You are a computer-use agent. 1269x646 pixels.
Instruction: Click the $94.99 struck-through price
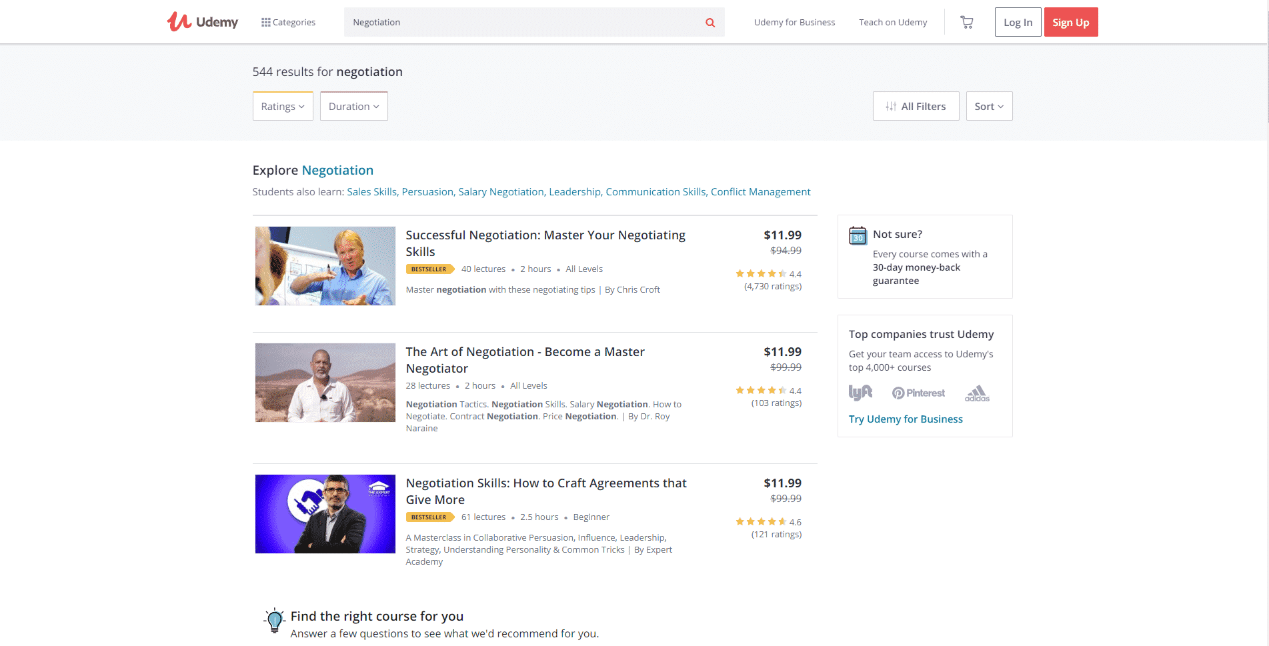[x=786, y=251]
